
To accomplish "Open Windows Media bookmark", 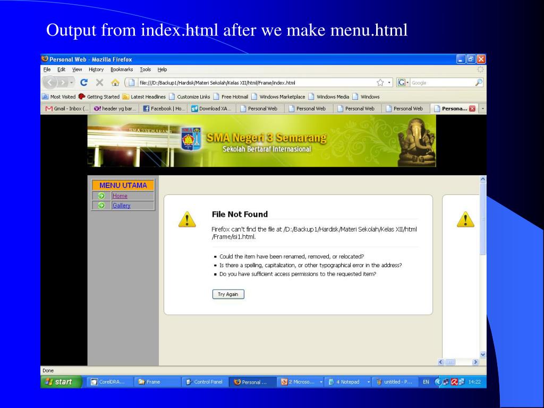I will pyautogui.click(x=329, y=97).
